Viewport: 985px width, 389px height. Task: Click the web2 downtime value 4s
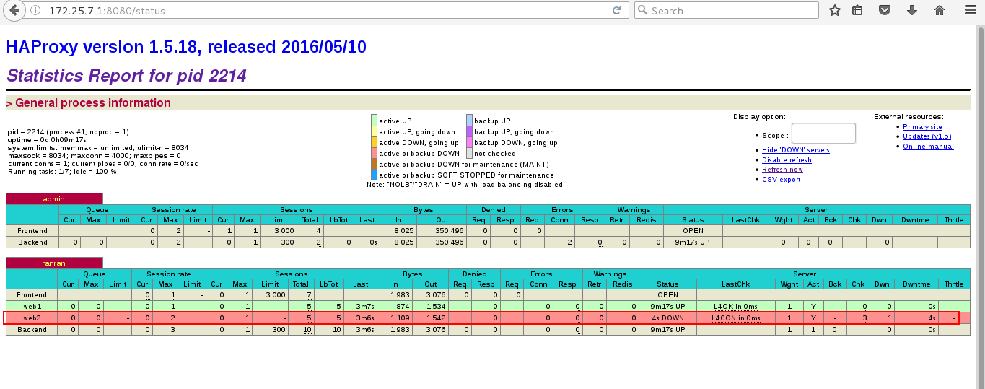(x=932, y=318)
